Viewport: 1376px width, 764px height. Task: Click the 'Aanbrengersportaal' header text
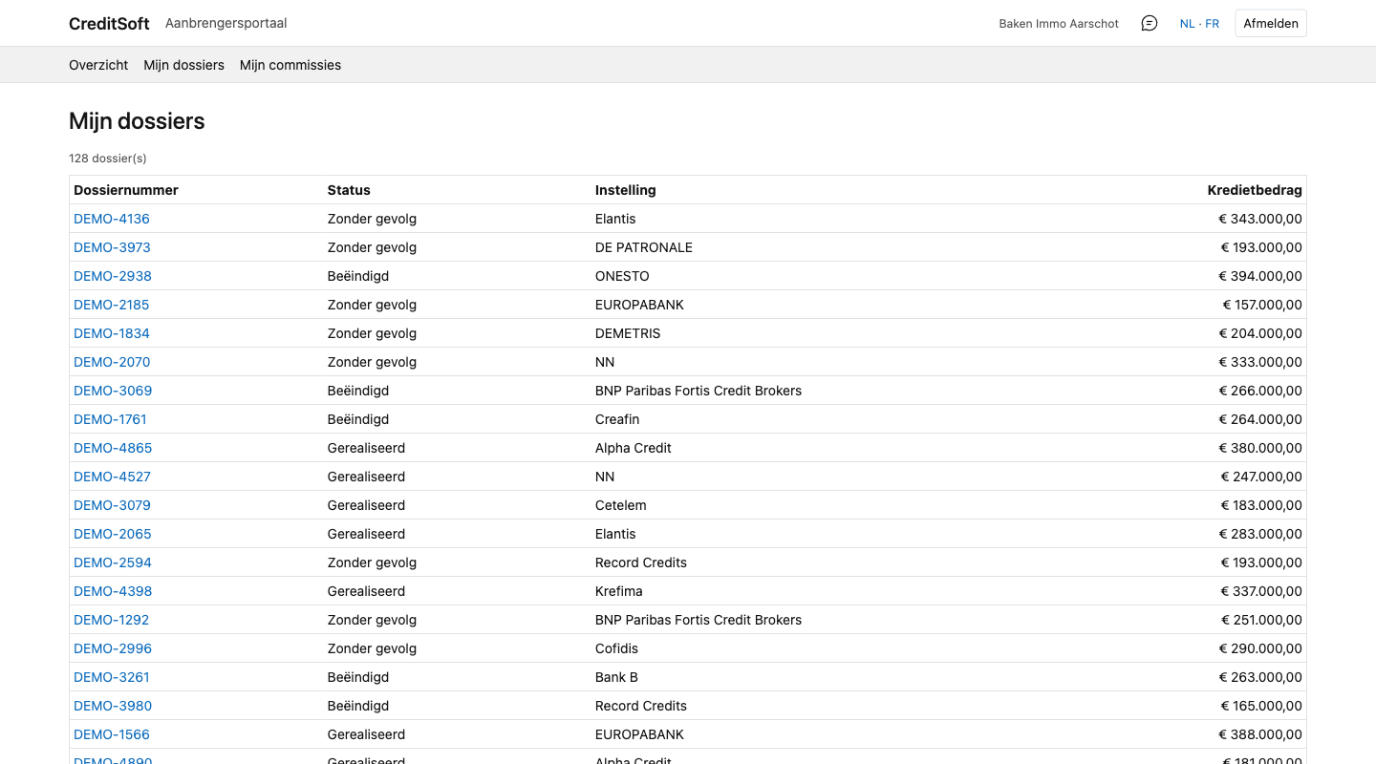[226, 23]
